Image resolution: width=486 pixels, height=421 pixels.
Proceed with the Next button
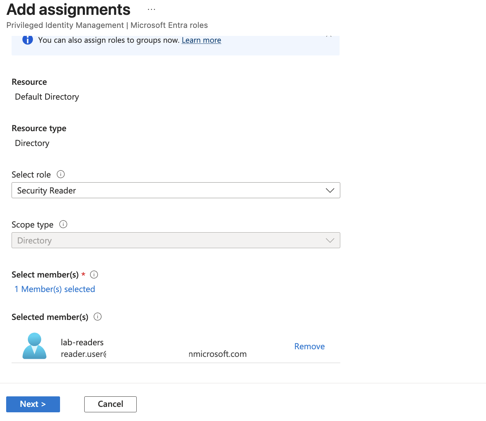[33, 404]
